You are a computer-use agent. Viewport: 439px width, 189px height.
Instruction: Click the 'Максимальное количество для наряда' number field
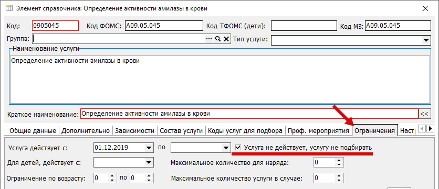[x=324, y=163]
